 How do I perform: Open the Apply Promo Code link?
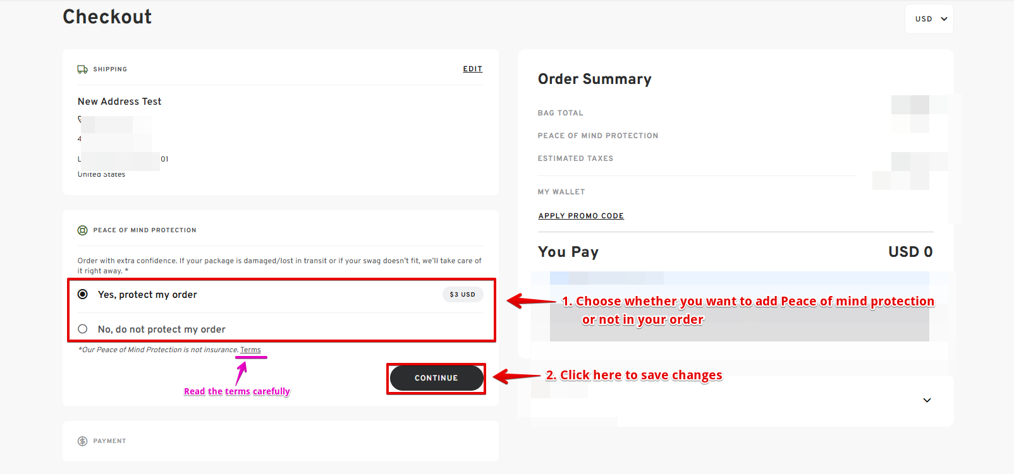[x=581, y=216]
